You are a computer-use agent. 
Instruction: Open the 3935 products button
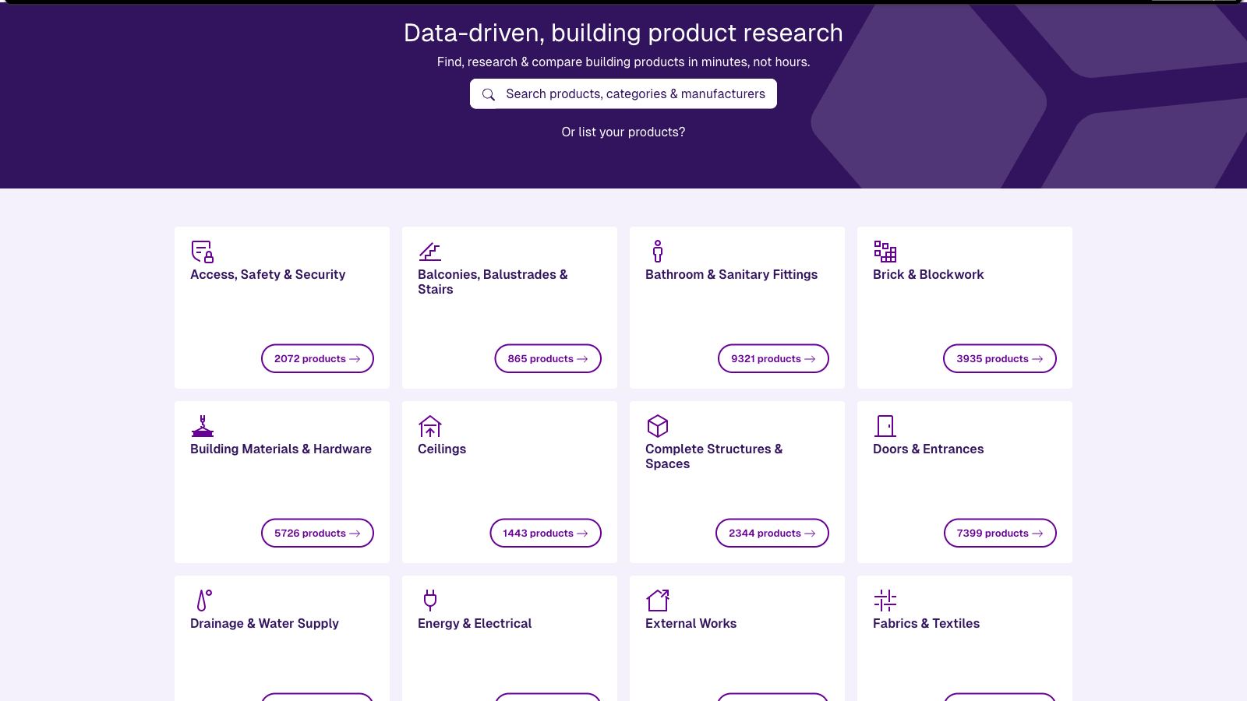[x=1000, y=358]
